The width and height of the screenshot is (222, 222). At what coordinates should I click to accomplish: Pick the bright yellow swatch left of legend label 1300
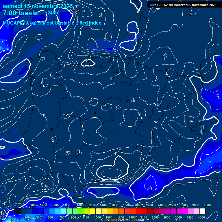pyautogui.click(x=92, y=211)
